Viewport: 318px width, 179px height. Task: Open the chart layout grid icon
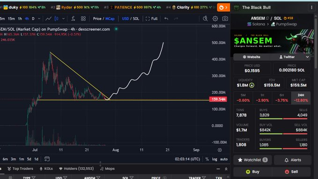(83, 19)
